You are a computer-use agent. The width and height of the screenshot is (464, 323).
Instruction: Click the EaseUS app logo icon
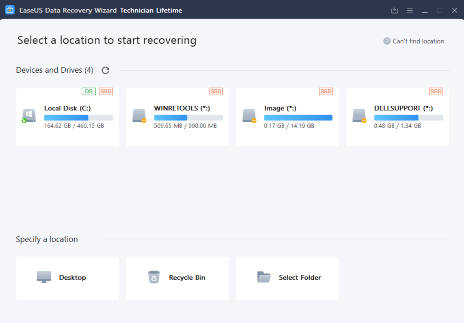click(10, 10)
